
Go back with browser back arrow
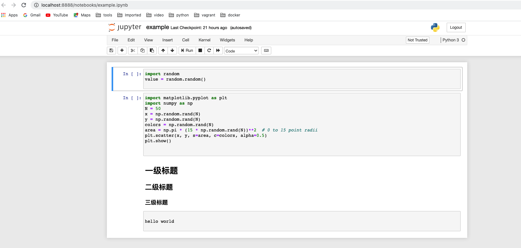4,5
